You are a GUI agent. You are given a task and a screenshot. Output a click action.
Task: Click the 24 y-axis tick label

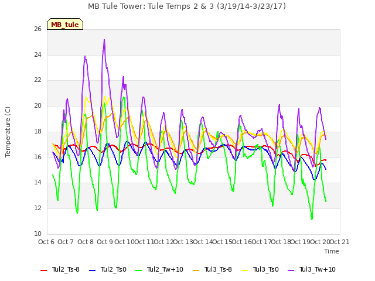coord(37,54)
